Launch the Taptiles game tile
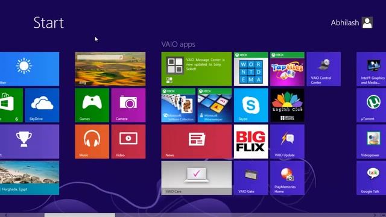 pos(287,69)
